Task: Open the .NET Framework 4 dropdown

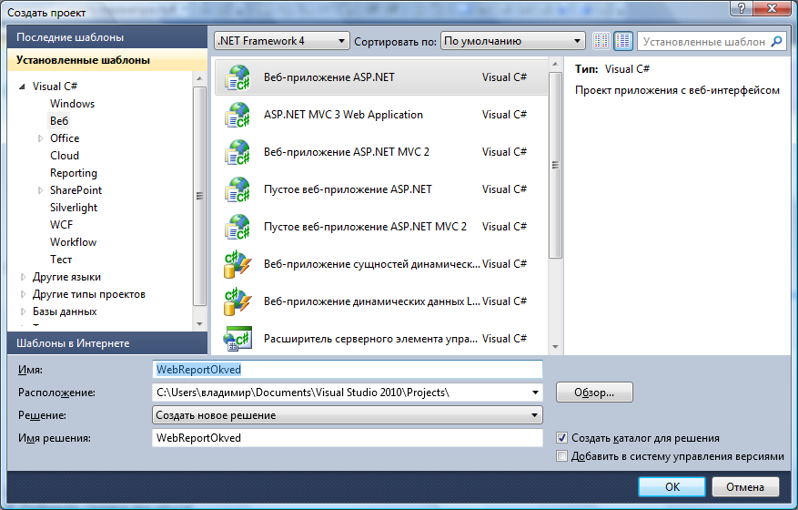Action: tap(282, 41)
